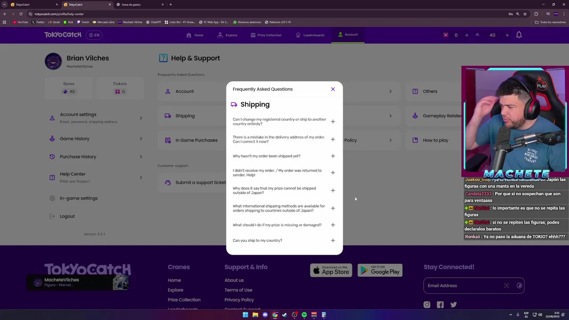Viewport: 569px width, 320px height.
Task: Expand 'Can you ship to my country?' question
Action: [x=333, y=240]
